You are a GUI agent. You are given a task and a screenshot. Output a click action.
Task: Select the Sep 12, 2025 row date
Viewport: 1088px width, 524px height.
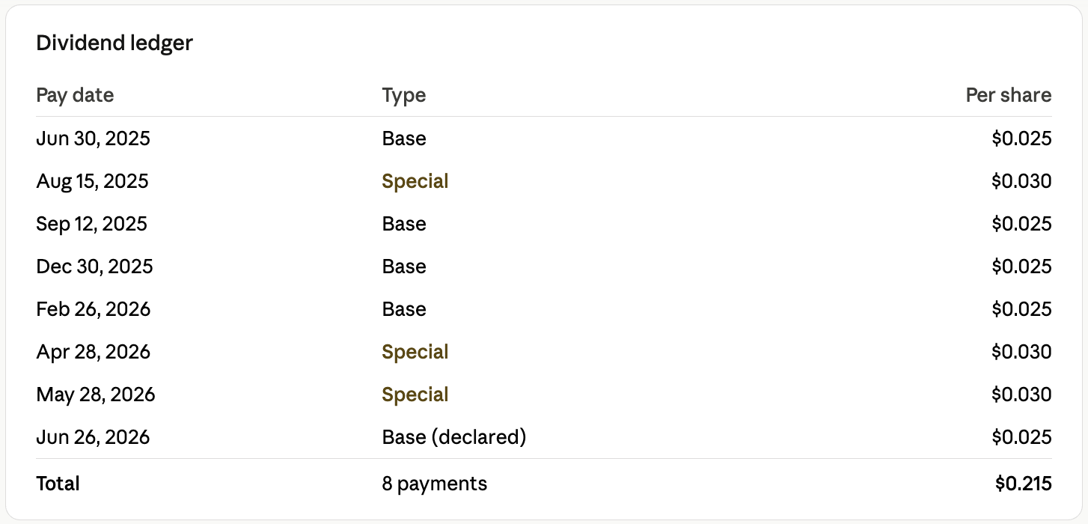pos(91,224)
